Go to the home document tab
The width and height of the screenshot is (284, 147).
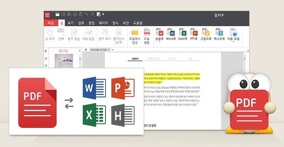click(x=86, y=49)
